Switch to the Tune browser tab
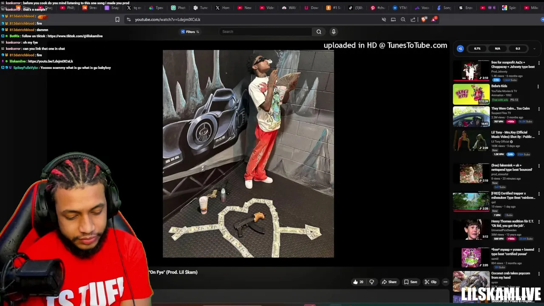 click(201, 8)
